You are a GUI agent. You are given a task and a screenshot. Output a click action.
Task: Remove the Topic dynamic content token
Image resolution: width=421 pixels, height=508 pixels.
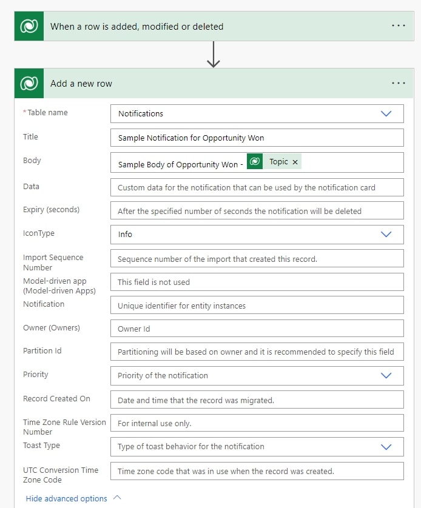click(x=295, y=162)
